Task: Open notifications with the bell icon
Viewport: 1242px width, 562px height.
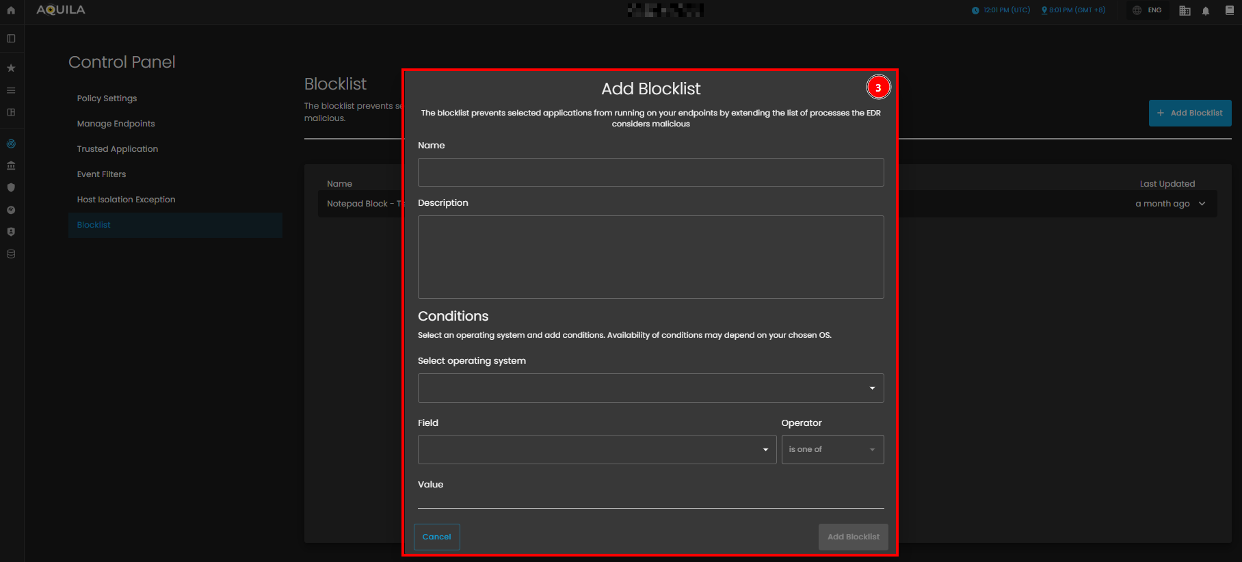Action: (1206, 11)
